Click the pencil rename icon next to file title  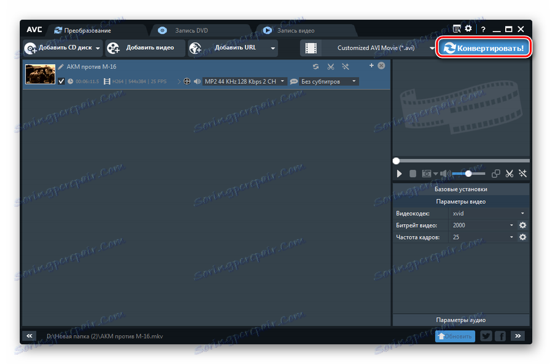coord(61,67)
